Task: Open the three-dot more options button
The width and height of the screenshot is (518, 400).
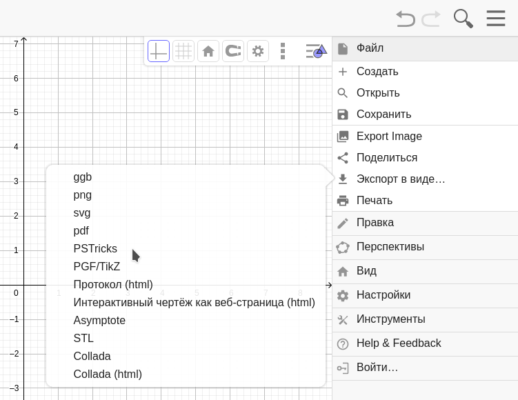Action: pyautogui.click(x=283, y=51)
